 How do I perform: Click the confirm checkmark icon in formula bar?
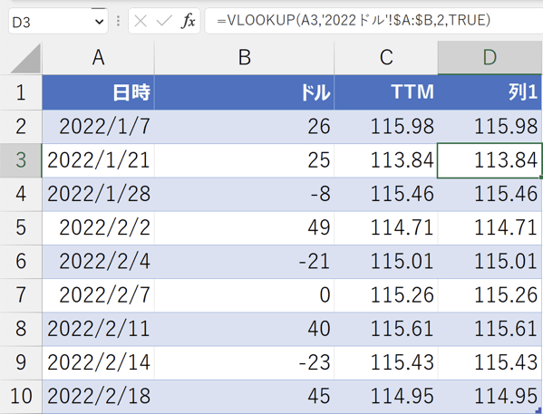coord(164,22)
